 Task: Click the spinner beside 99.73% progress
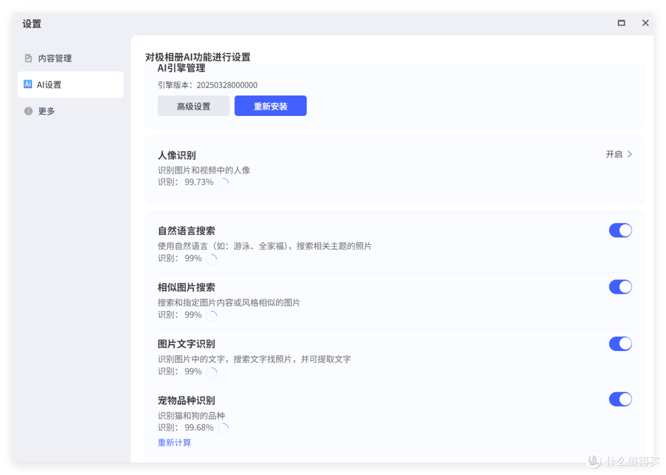click(x=223, y=183)
